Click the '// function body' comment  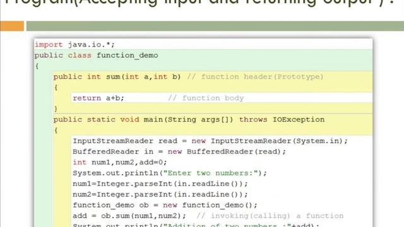pyautogui.click(x=206, y=98)
